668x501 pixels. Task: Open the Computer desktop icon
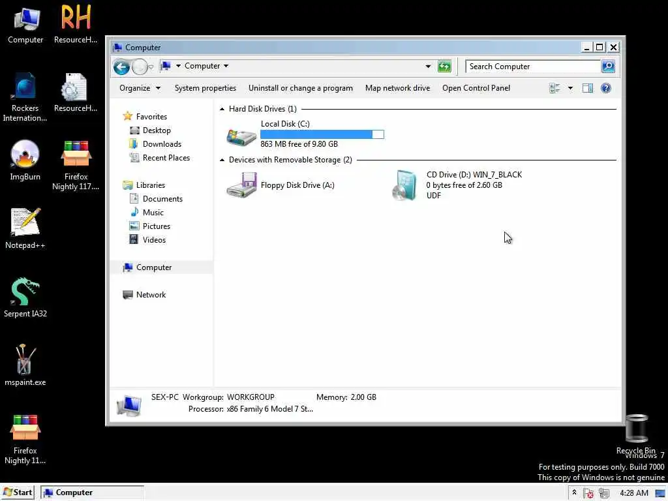pyautogui.click(x=25, y=24)
